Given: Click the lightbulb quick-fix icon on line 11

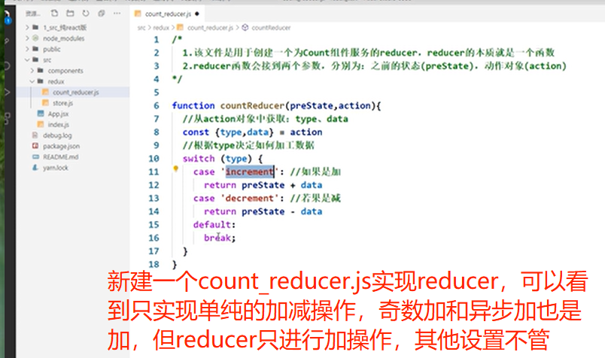Looking at the screenshot, I should (x=175, y=168).
